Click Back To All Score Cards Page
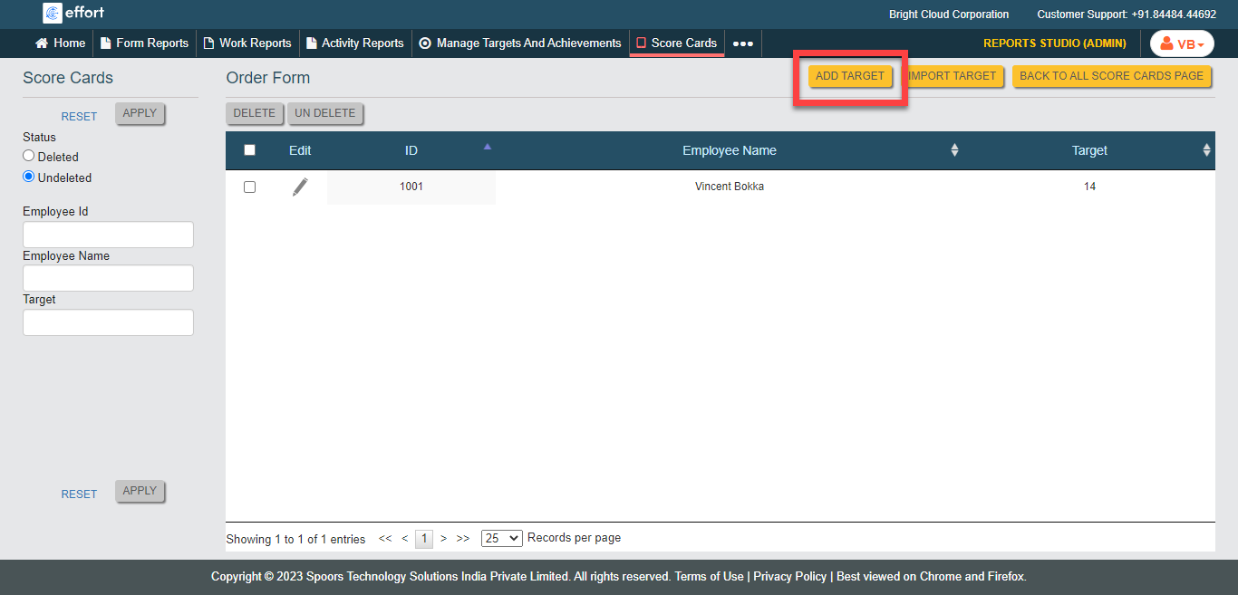 1111,76
